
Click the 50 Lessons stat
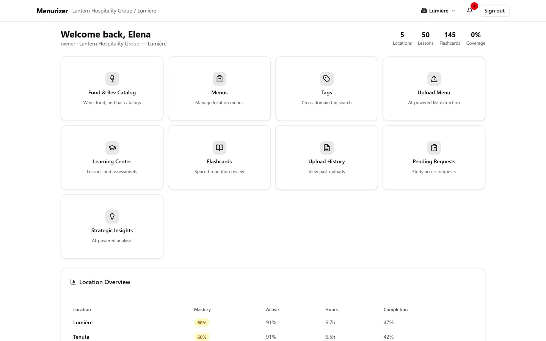[x=425, y=38]
